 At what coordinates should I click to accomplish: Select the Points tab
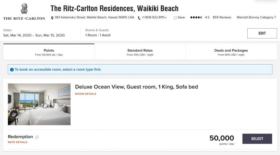pyautogui.click(x=49, y=52)
